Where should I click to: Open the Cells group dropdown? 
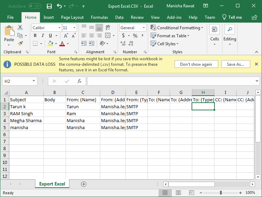(x=214, y=36)
